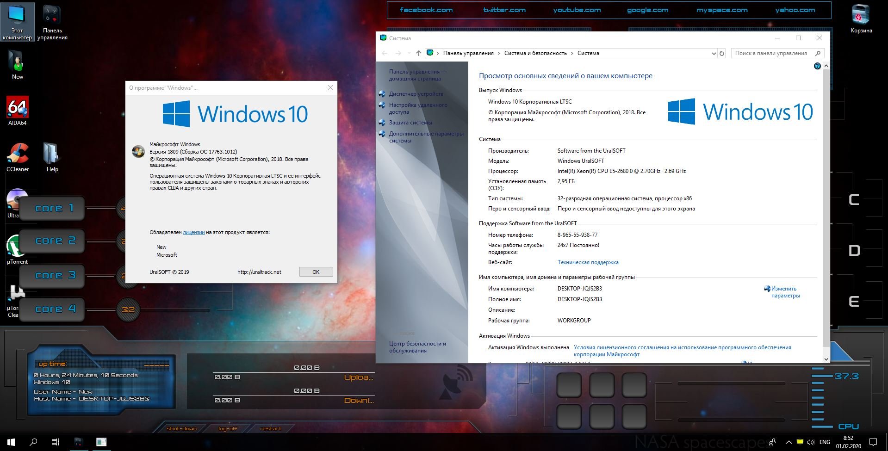Click drive letter E on desktop widget

(x=854, y=302)
